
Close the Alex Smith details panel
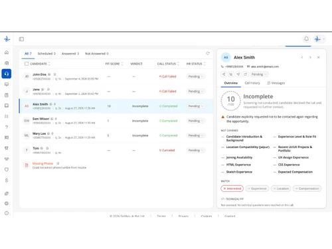pyautogui.click(x=318, y=57)
